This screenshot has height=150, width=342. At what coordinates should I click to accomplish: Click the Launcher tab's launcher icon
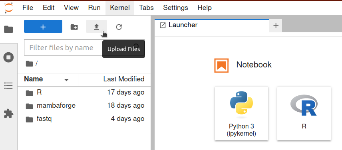coord(163,25)
